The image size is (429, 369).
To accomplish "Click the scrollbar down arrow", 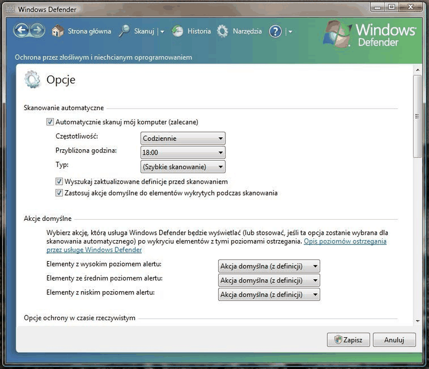I will [x=418, y=321].
